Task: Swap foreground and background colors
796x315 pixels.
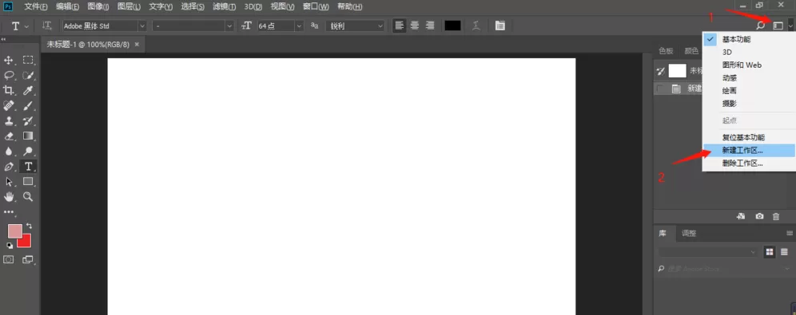Action: click(x=29, y=226)
